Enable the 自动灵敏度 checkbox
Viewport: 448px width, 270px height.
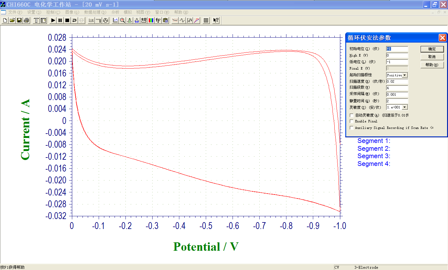(351, 115)
